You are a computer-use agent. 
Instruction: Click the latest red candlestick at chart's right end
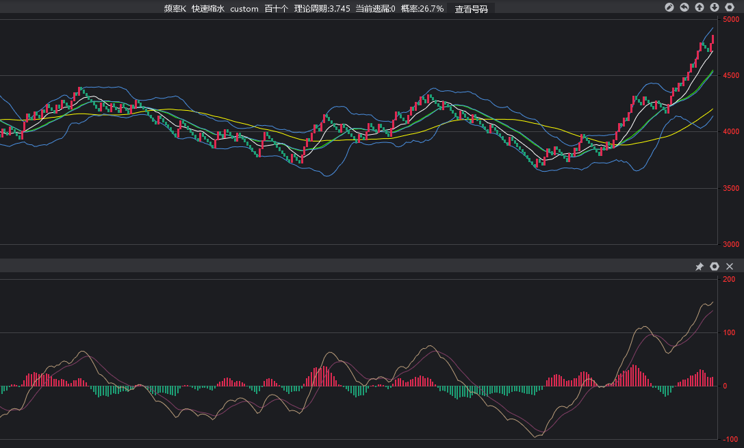click(713, 40)
